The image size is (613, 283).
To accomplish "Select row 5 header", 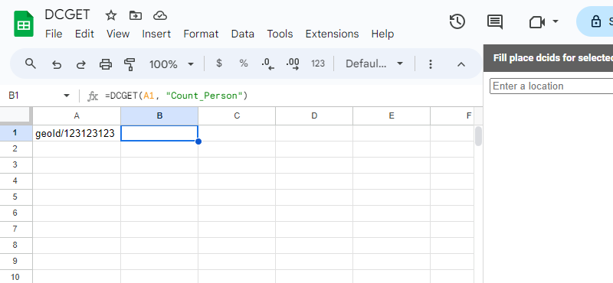I will 16,197.
